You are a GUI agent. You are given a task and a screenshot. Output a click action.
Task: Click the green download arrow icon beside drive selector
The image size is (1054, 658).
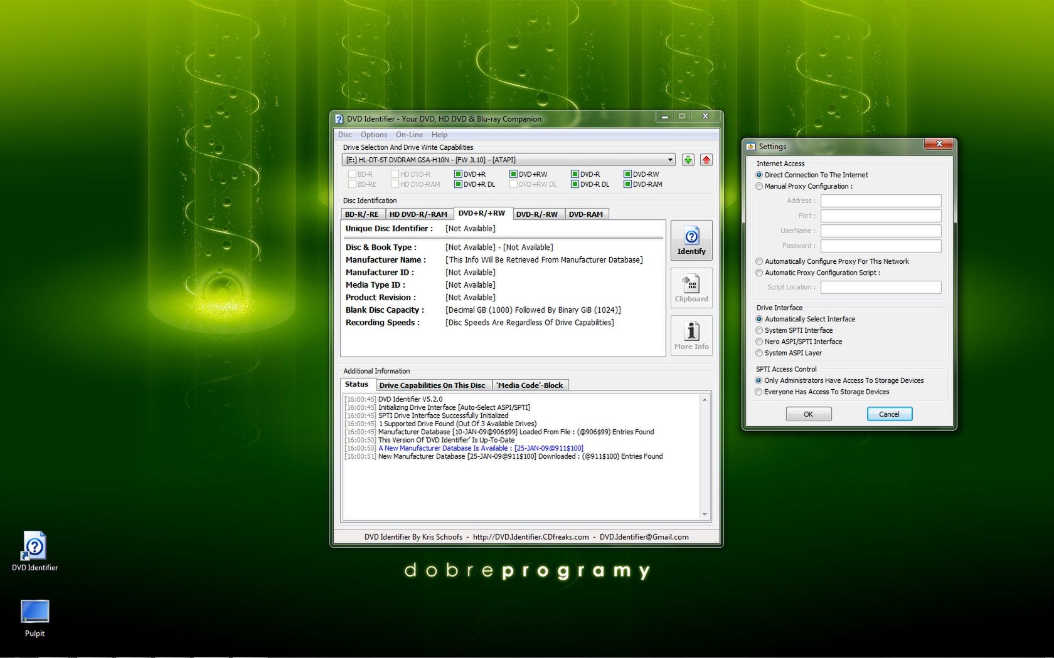pos(688,160)
